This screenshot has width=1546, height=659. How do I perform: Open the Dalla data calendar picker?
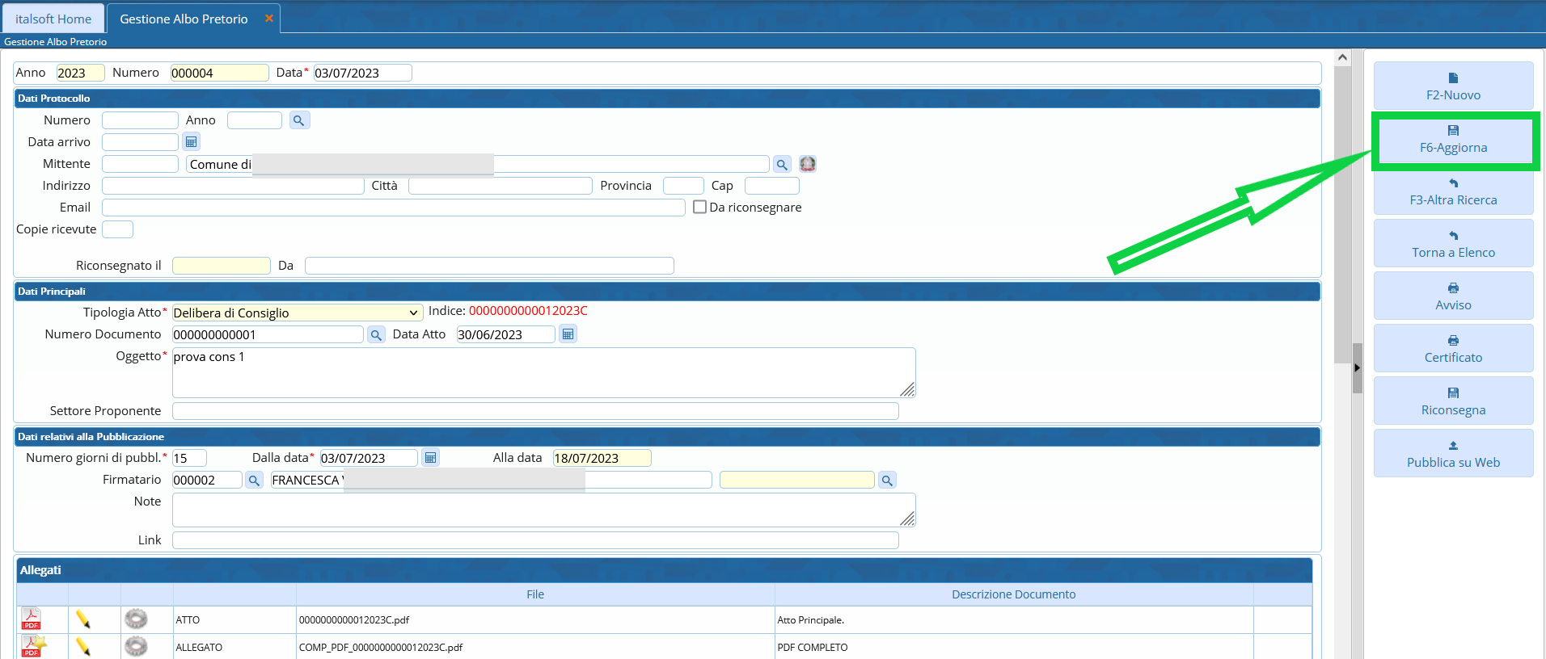(431, 458)
